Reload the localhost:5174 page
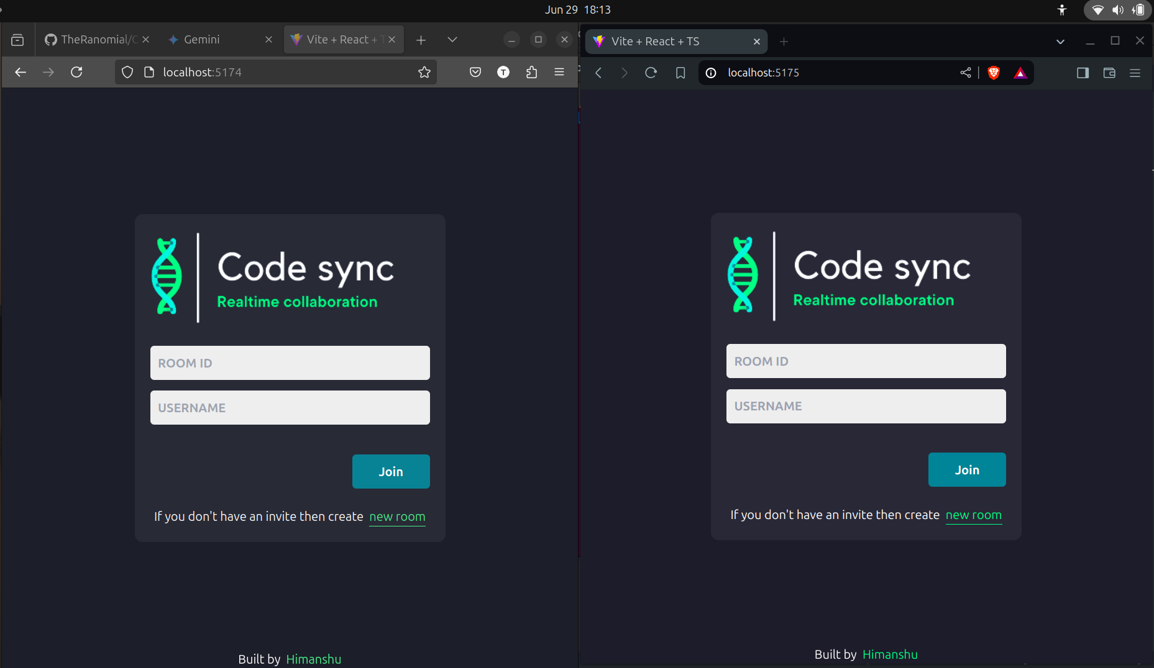The height and width of the screenshot is (668, 1154). pyautogui.click(x=76, y=73)
